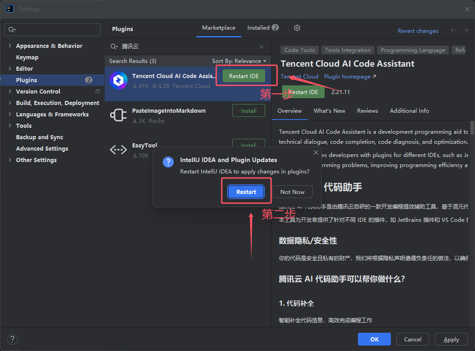Click the 2.21.11 version number
This screenshot has height=351, width=475.
click(341, 92)
